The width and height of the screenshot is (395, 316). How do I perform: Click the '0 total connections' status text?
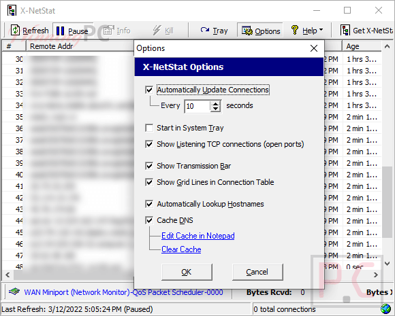(x=285, y=309)
